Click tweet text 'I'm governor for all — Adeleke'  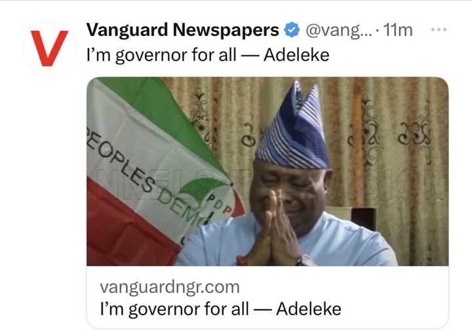(x=208, y=55)
